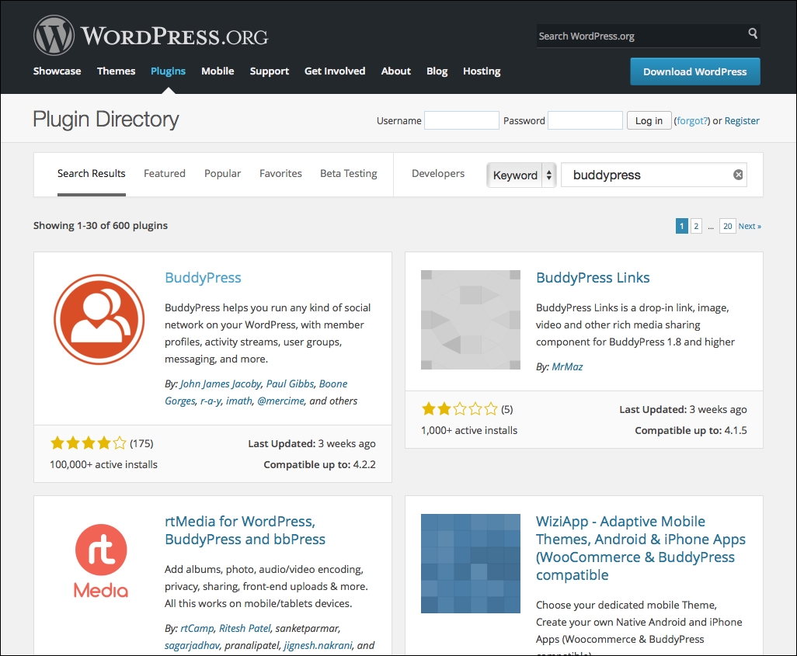This screenshot has height=656, width=797.
Task: Switch to the Featured tab
Action: coord(164,174)
